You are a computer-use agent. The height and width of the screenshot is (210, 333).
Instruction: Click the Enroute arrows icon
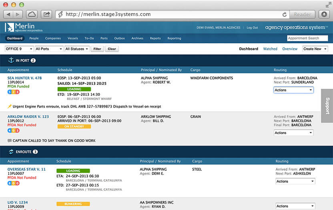tap(11, 152)
